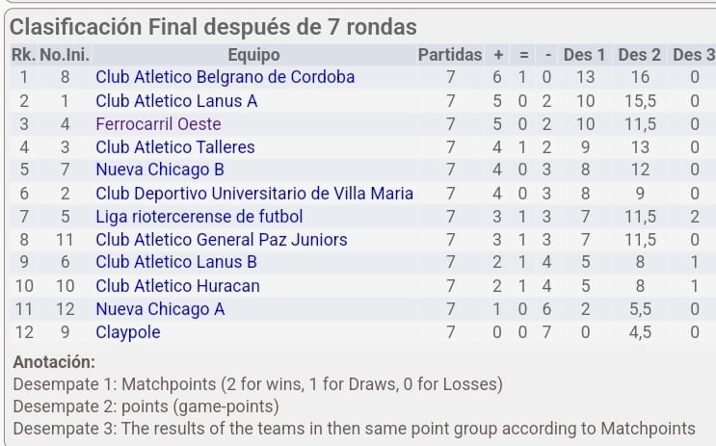This screenshot has height=446, width=716.
Task: Open Club Atletico Belgrano de Cordoba link
Action: pos(225,77)
